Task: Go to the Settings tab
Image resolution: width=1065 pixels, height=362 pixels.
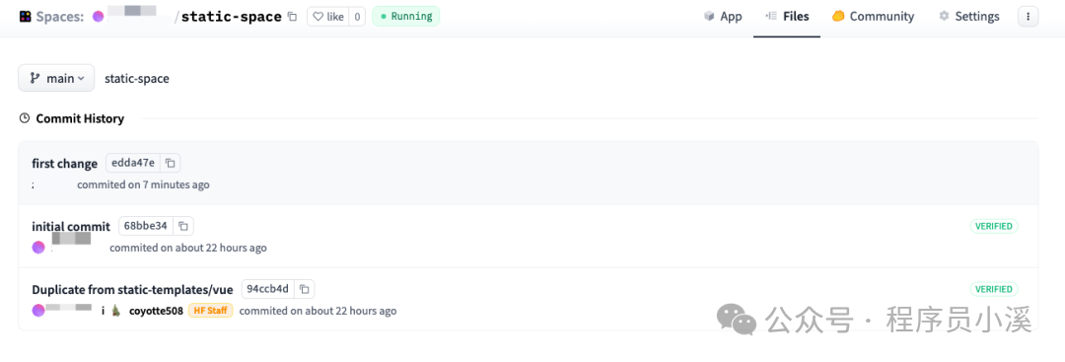Action: 969,17
